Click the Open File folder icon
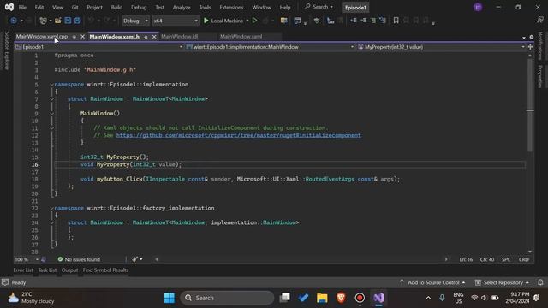The width and height of the screenshot is (548, 308). coord(58,21)
